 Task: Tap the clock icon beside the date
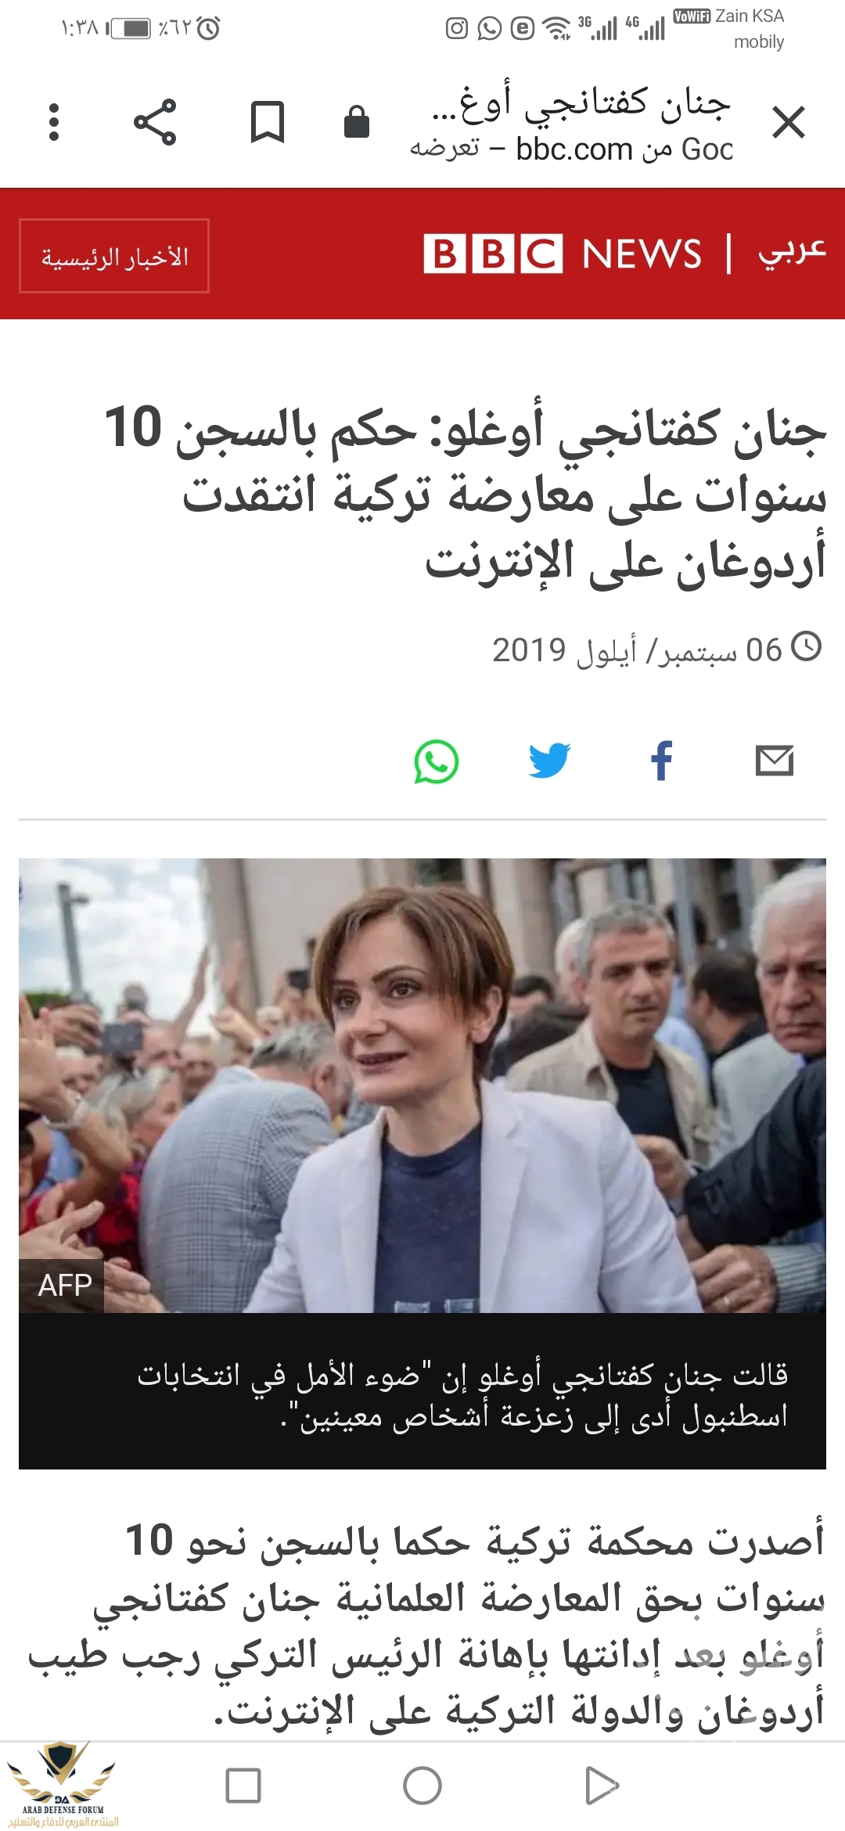coord(807,647)
